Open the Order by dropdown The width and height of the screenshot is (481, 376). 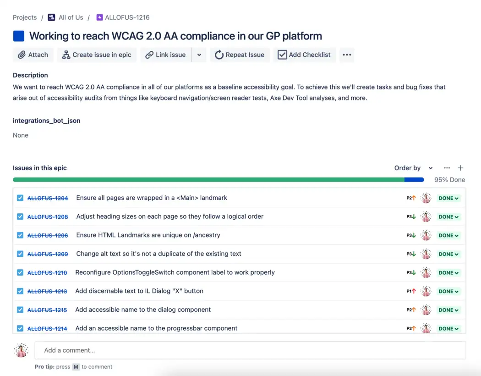[414, 168]
